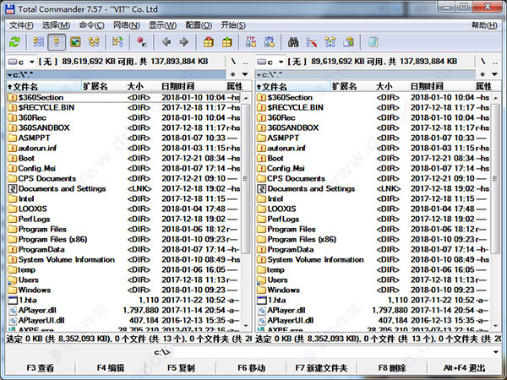The height and width of the screenshot is (380, 507).
Task: Expand the command line history dropdown
Action: click(x=496, y=352)
